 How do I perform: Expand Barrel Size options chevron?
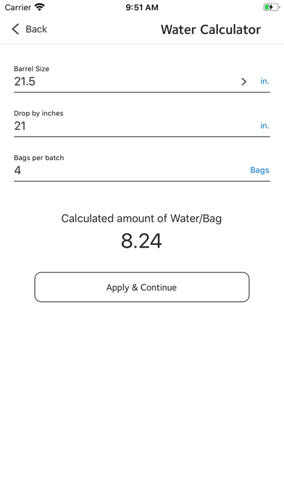(x=244, y=82)
